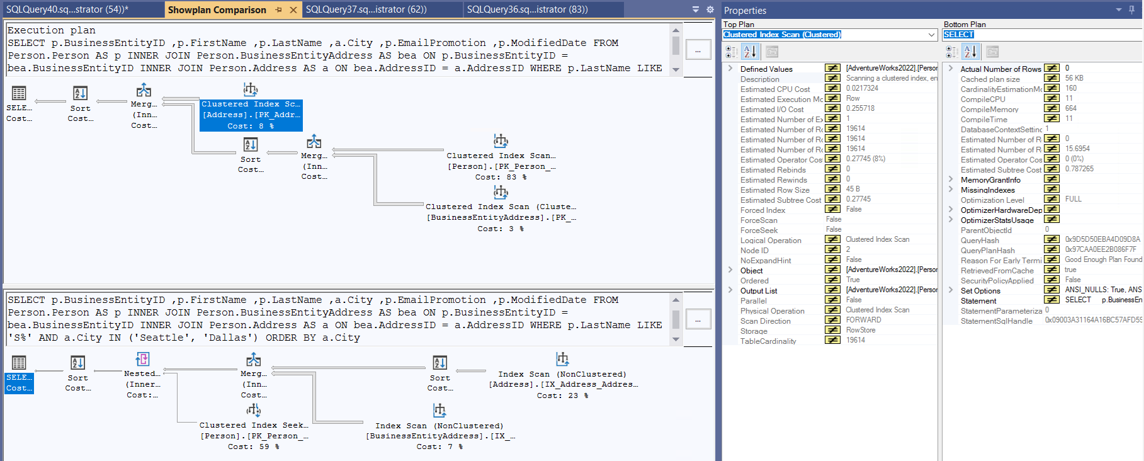The image size is (1144, 461).
Task: Sort Top Plan properties alphabetically
Action: click(x=750, y=52)
